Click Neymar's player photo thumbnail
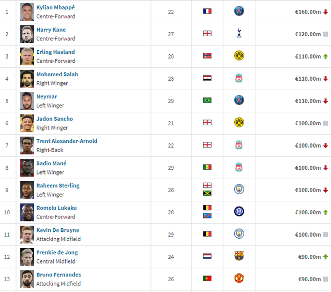Screen dimensions: 331x292 [x=27, y=101]
